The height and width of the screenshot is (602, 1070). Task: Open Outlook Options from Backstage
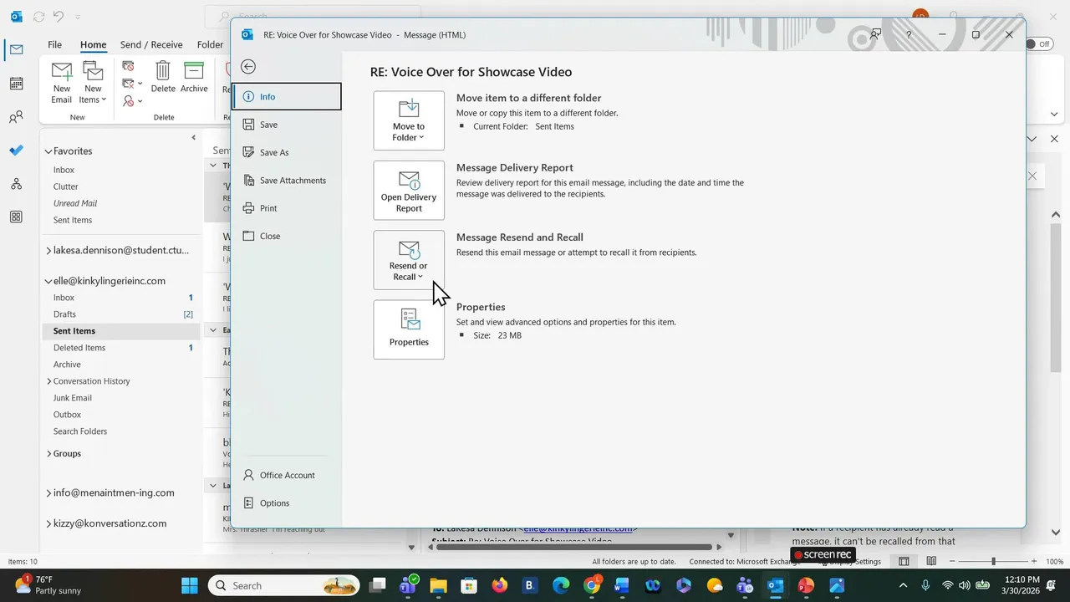(287, 503)
